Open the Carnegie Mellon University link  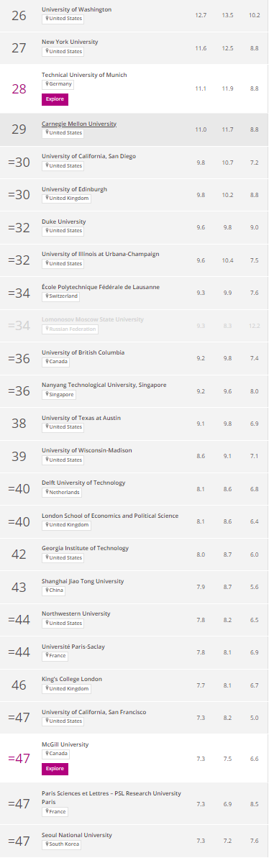[x=78, y=124]
